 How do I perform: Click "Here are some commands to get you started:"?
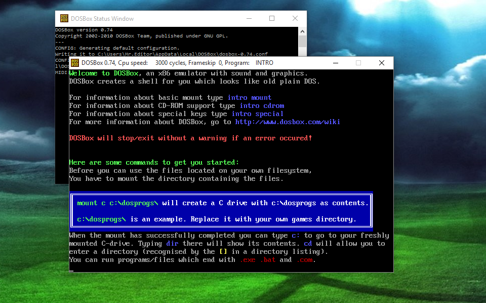coord(154,163)
